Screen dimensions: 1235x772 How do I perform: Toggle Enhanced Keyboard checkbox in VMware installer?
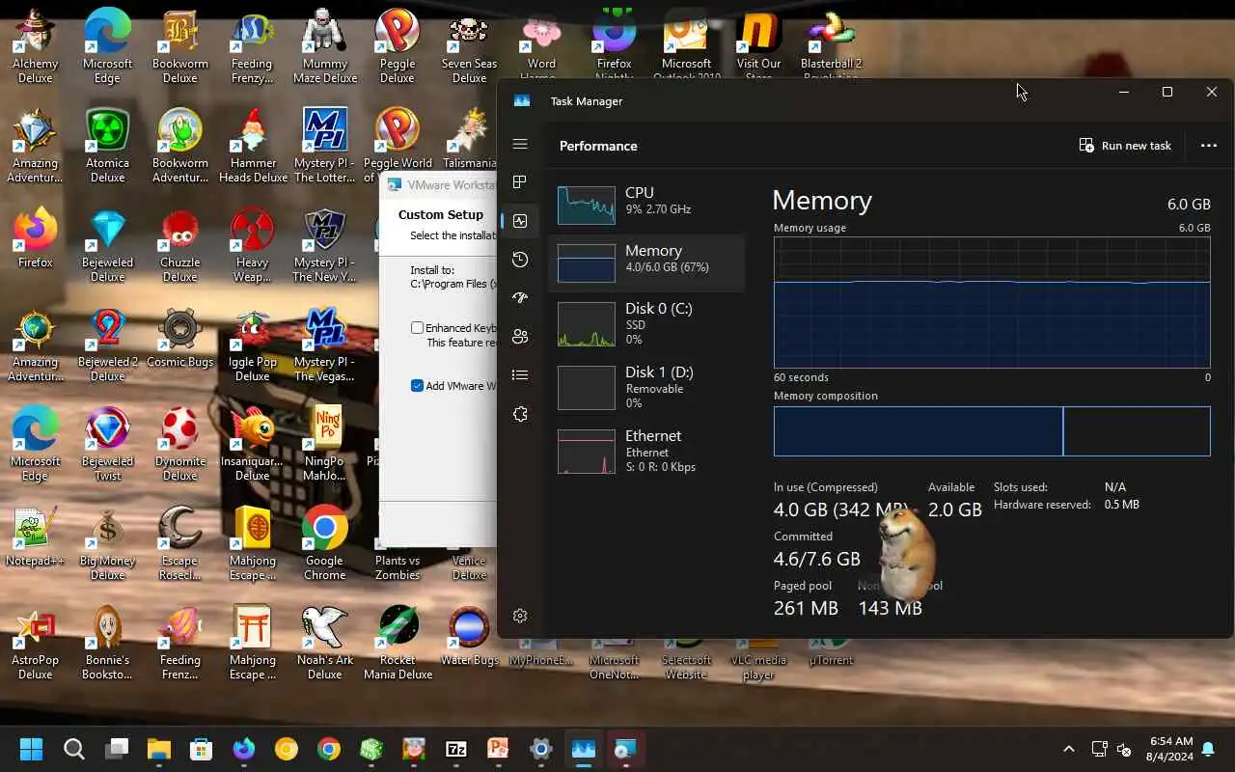tap(417, 328)
